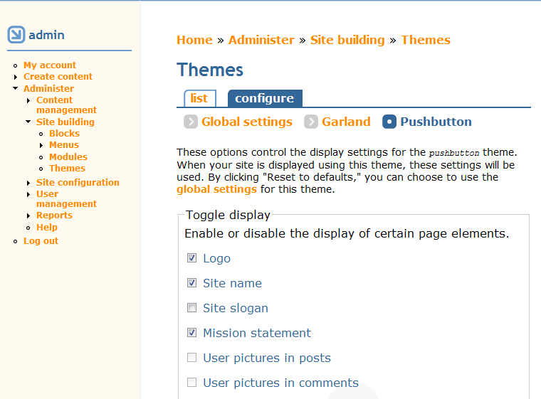
Task: Select the Pushbutton theme sub-tab
Action: [436, 122]
